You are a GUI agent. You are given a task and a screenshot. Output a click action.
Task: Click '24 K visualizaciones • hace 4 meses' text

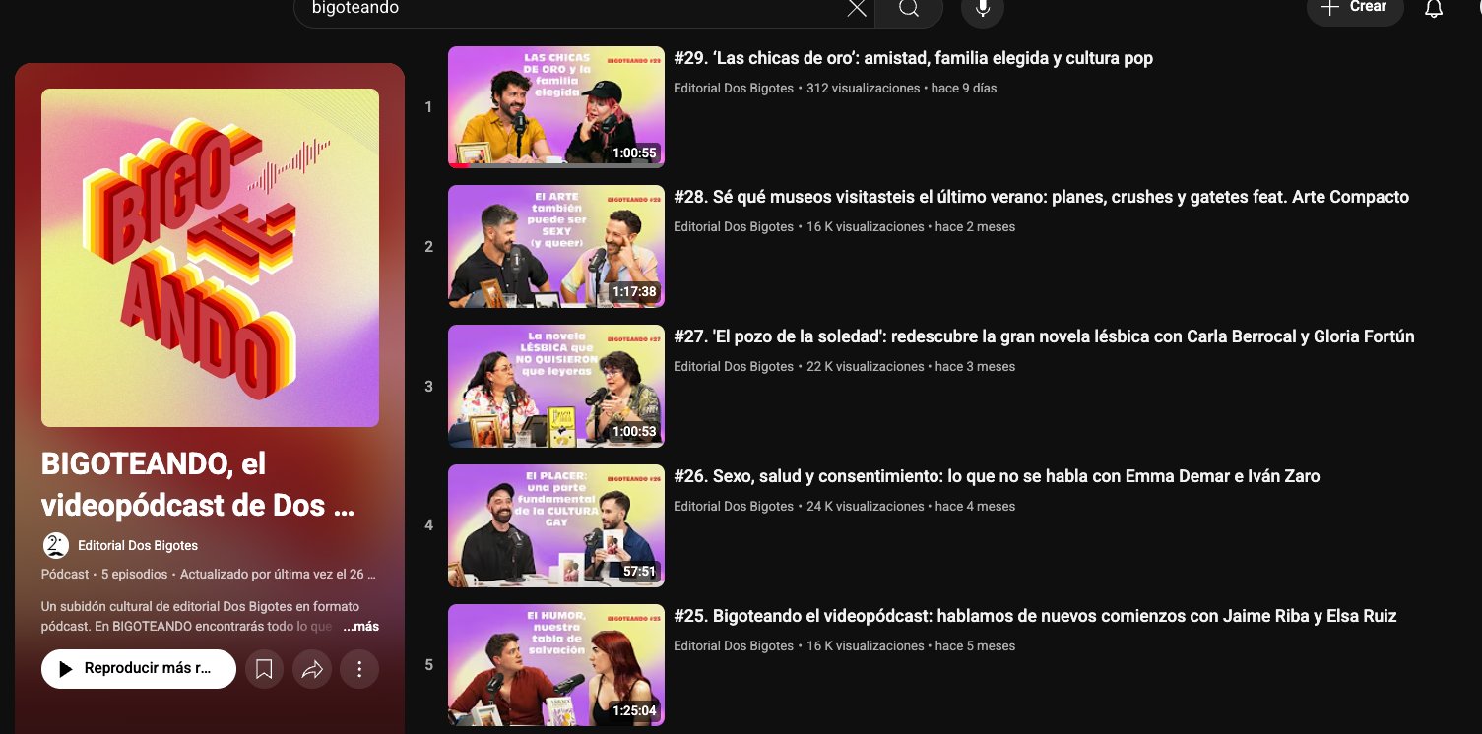coord(911,507)
